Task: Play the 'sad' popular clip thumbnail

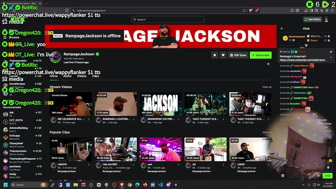Action: [161, 149]
